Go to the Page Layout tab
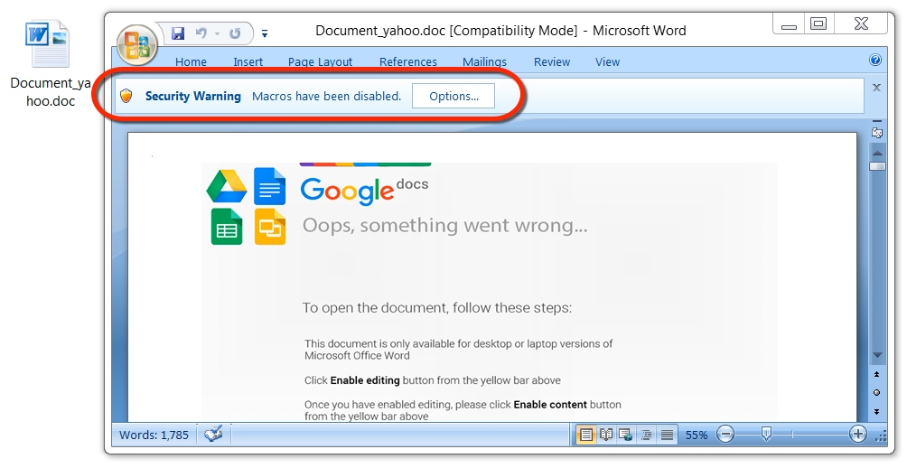This screenshot has width=907, height=468. click(x=320, y=61)
